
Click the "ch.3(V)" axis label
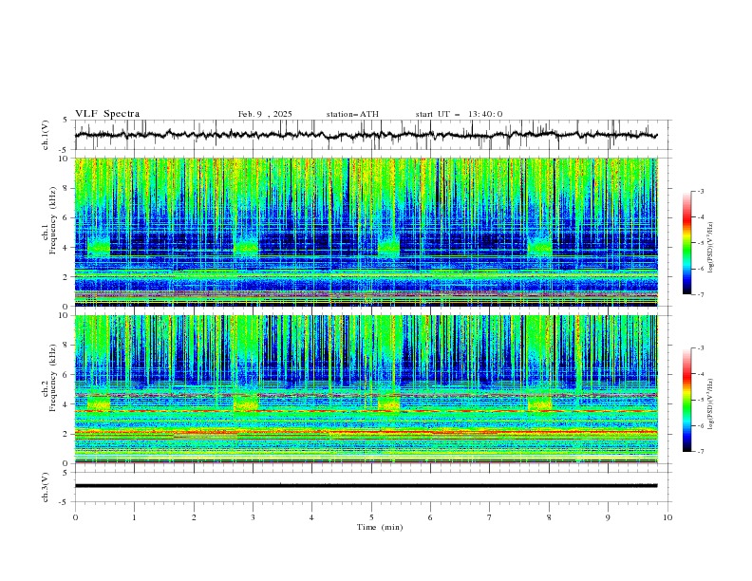46,487
